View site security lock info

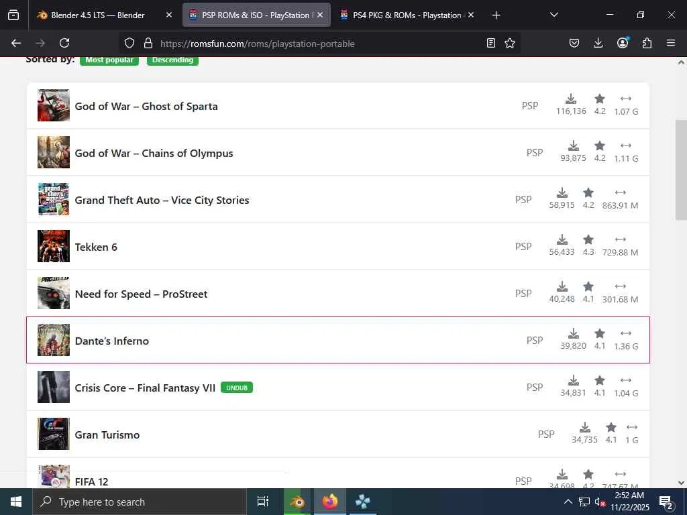point(148,43)
